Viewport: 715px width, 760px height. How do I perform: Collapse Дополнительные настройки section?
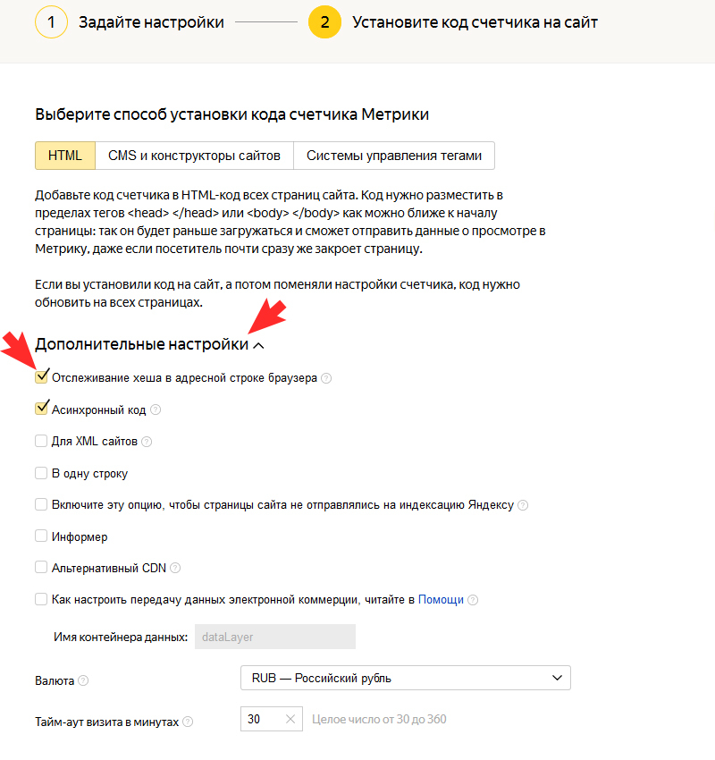pyautogui.click(x=258, y=345)
